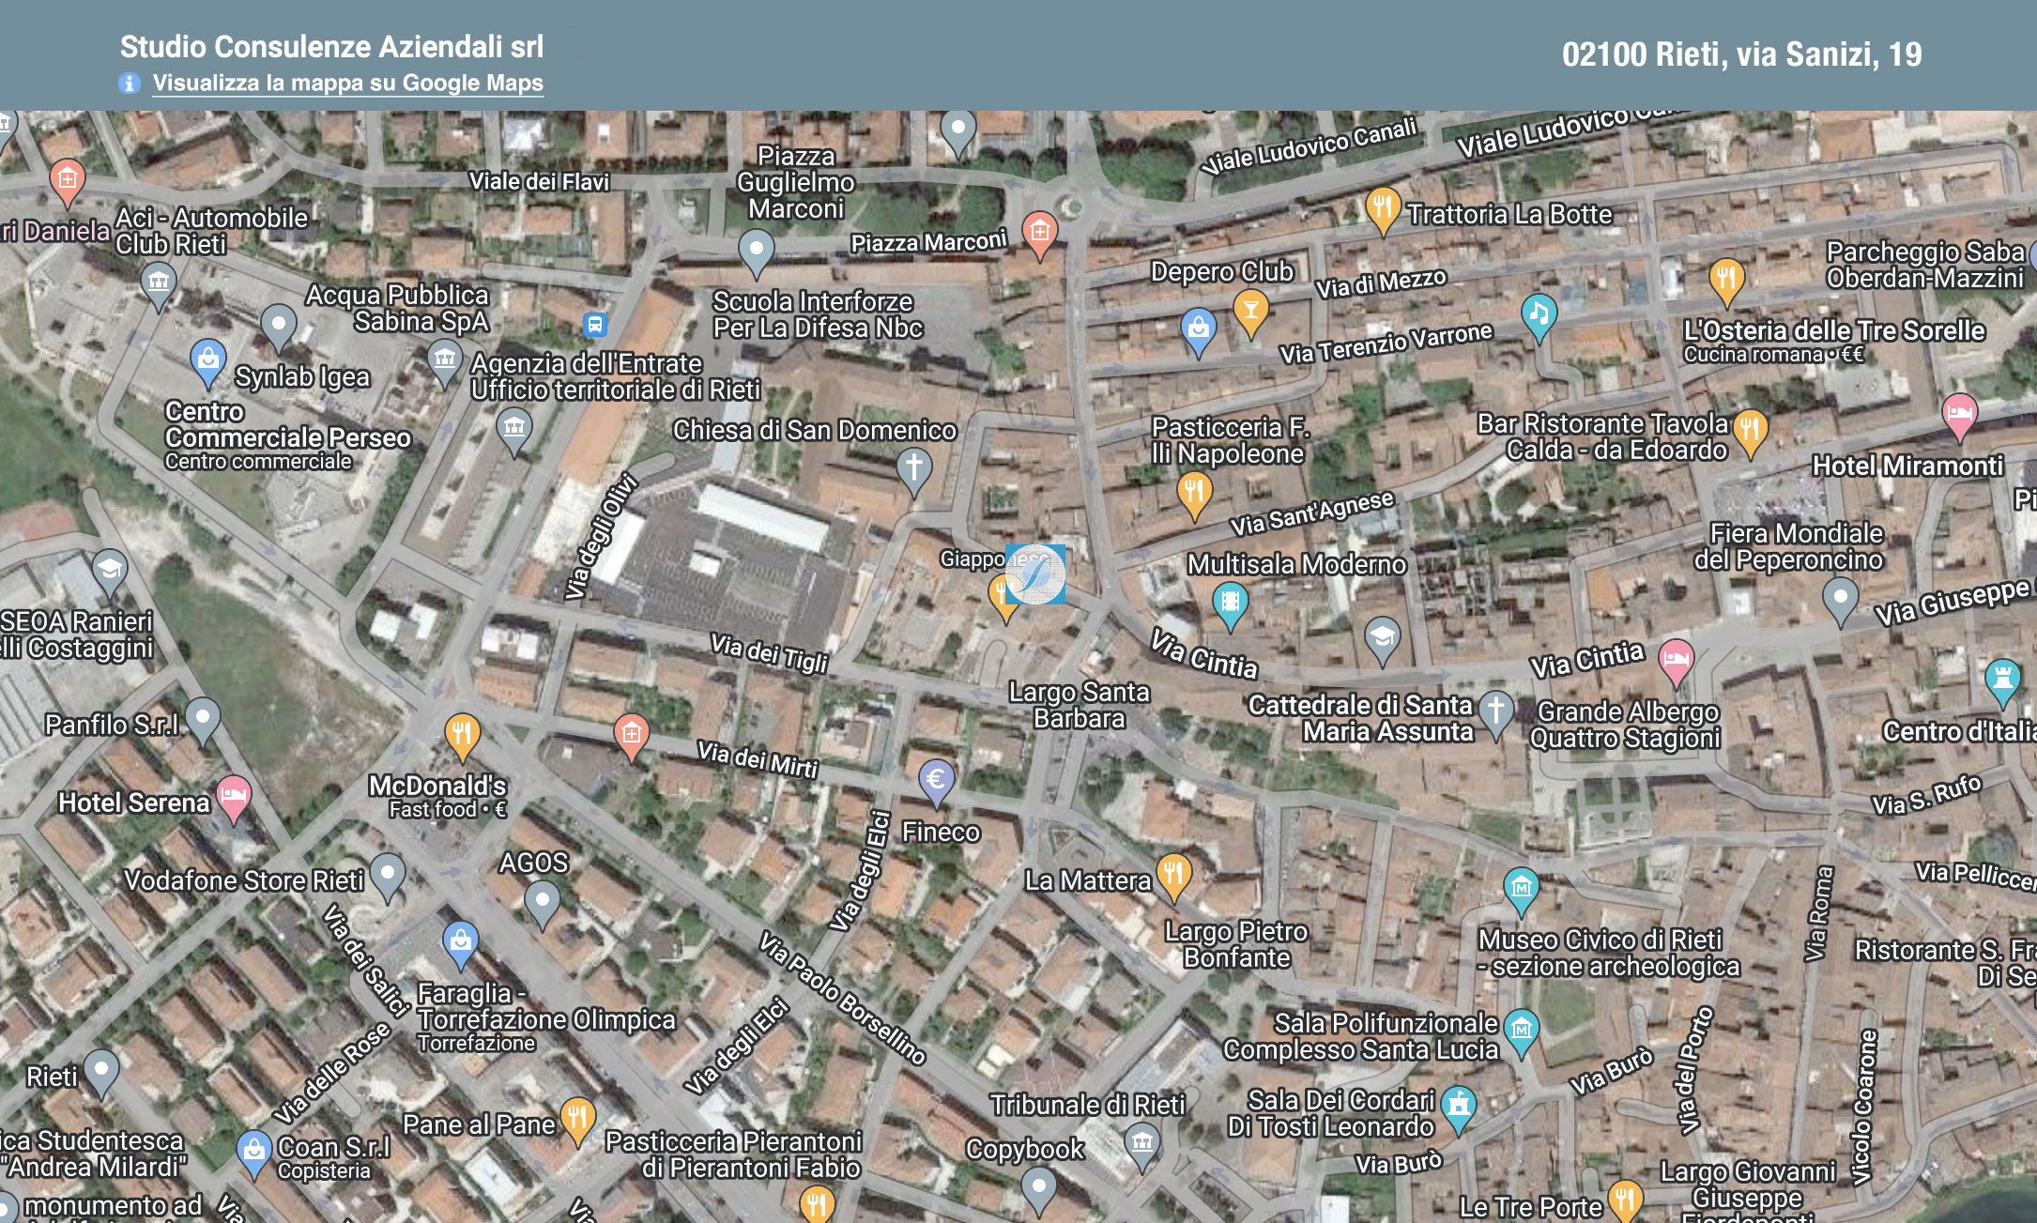Select the bus stop icon near Acqua Pubblica

point(594,325)
